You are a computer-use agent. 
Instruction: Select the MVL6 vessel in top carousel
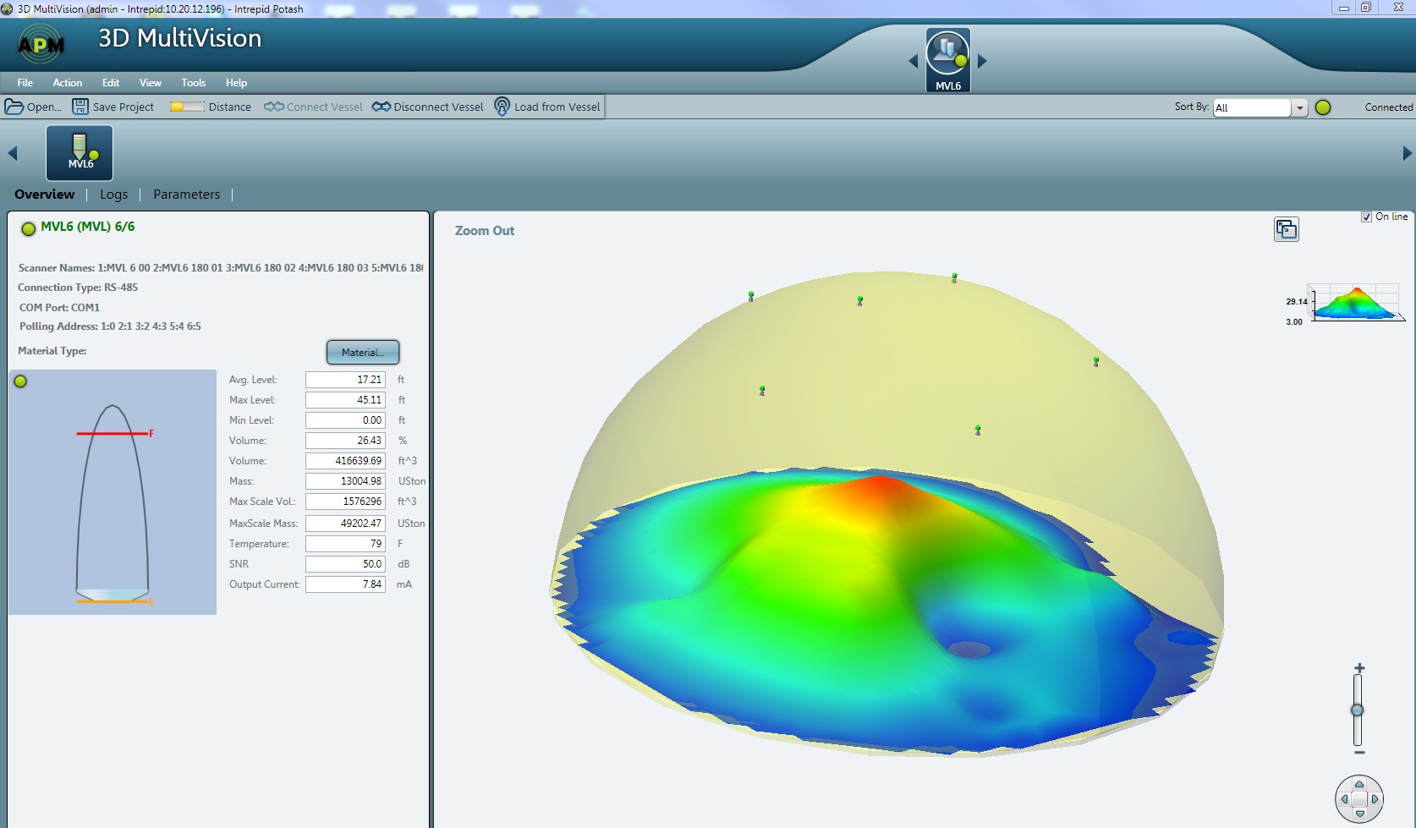(947, 59)
